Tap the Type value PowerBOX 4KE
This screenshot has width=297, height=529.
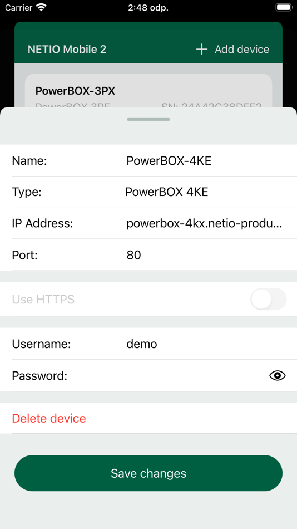[166, 192]
